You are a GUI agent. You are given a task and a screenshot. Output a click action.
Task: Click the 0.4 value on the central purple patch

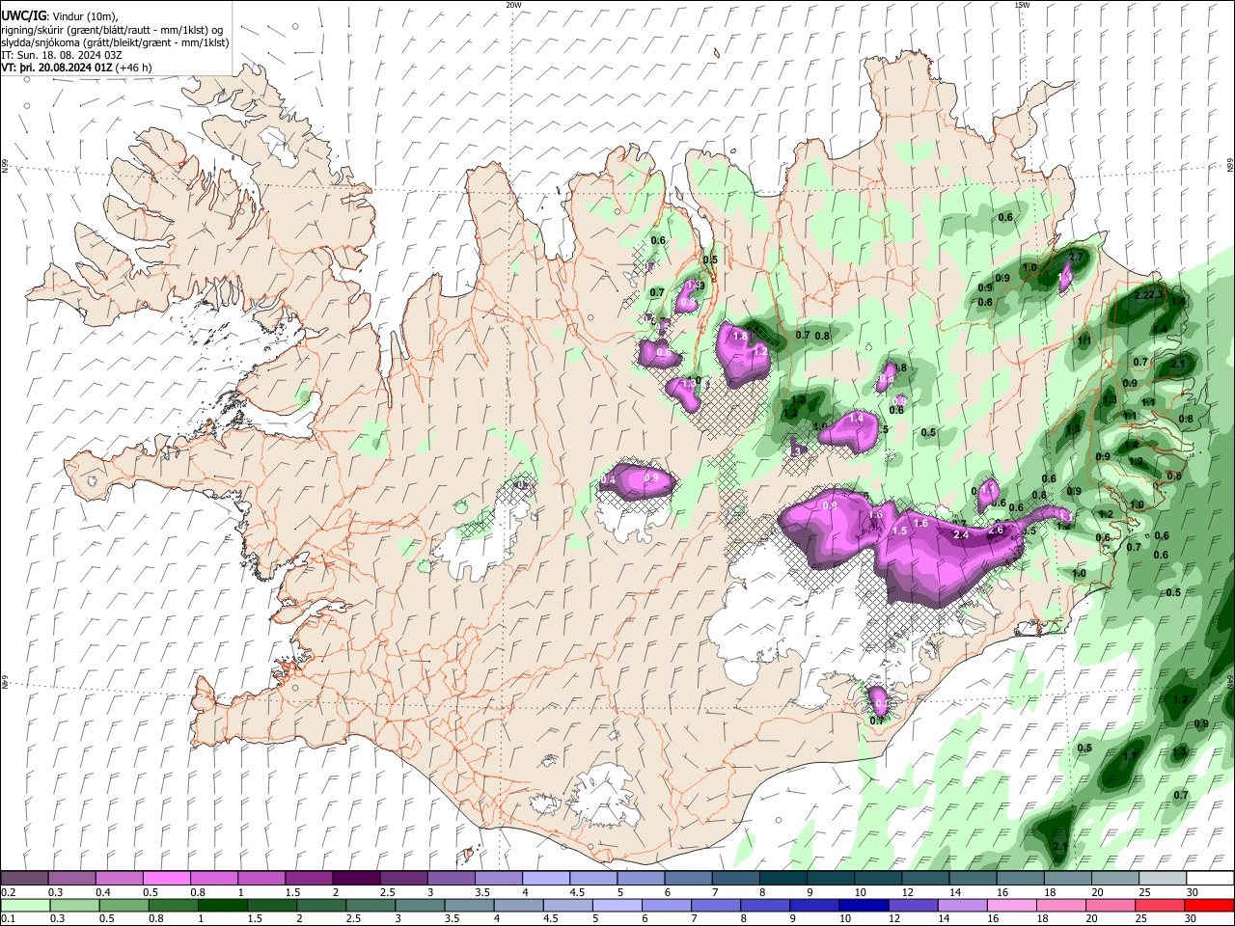click(x=608, y=479)
